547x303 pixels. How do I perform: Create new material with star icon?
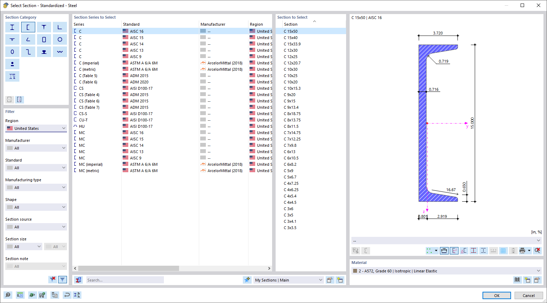tap(527, 280)
